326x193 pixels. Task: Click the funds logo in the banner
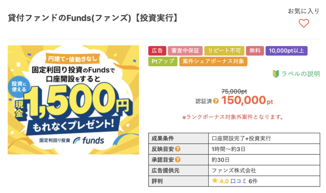click(x=89, y=140)
